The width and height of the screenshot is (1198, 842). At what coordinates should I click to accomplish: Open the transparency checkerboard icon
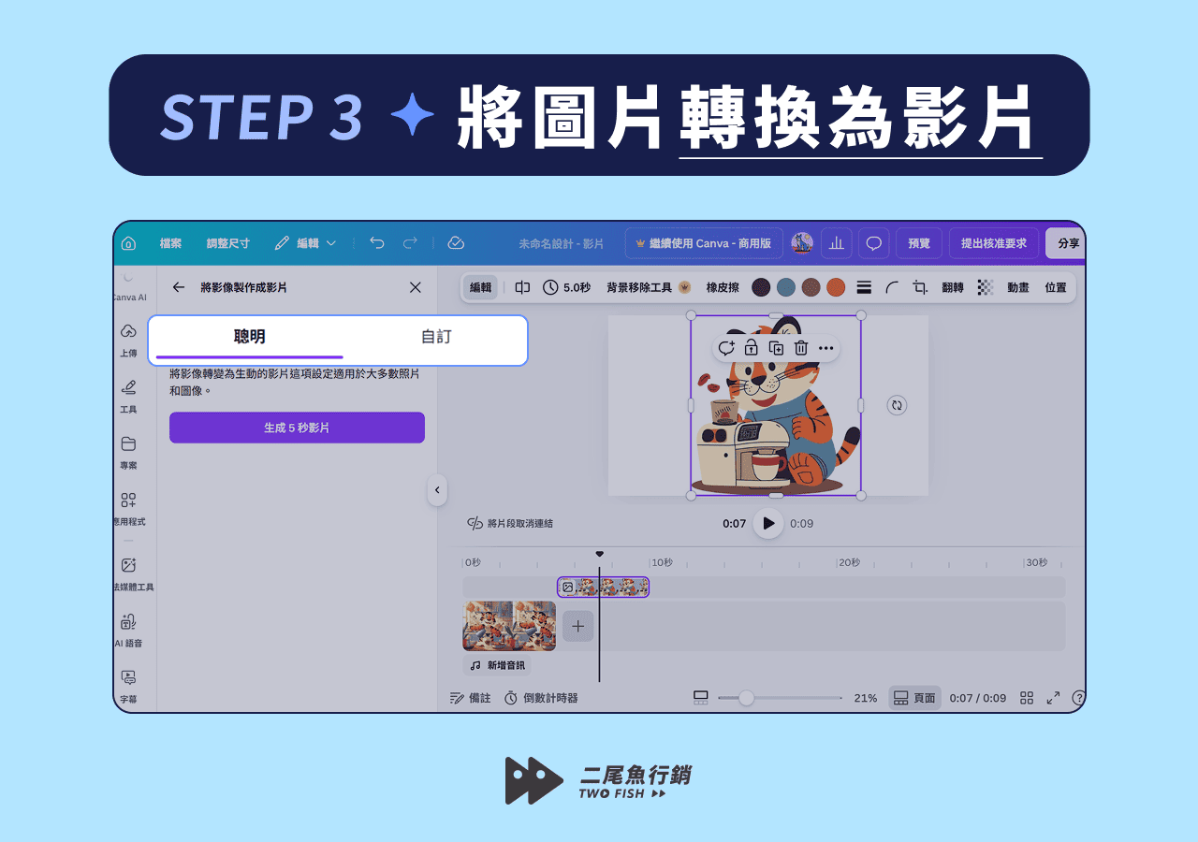pos(986,287)
